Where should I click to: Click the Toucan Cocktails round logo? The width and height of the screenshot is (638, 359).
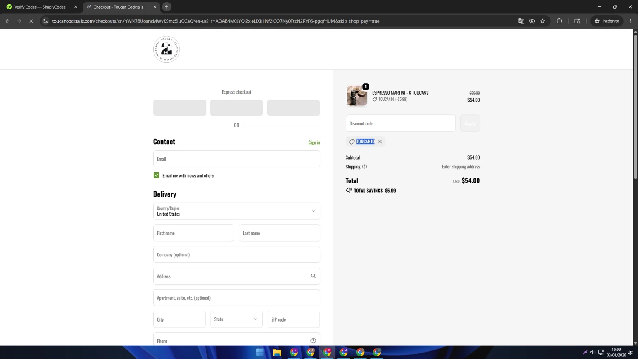166,49
